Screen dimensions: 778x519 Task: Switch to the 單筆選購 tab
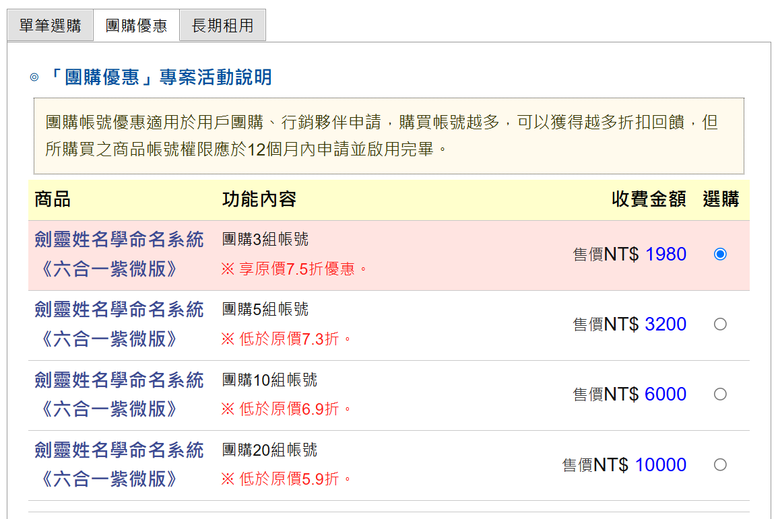[x=50, y=26]
